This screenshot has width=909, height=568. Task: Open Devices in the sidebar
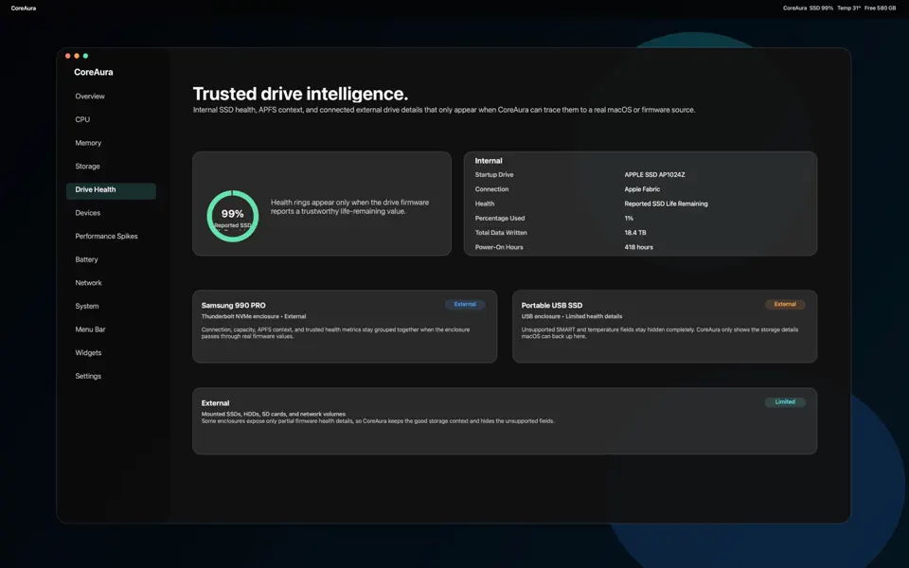(x=87, y=213)
